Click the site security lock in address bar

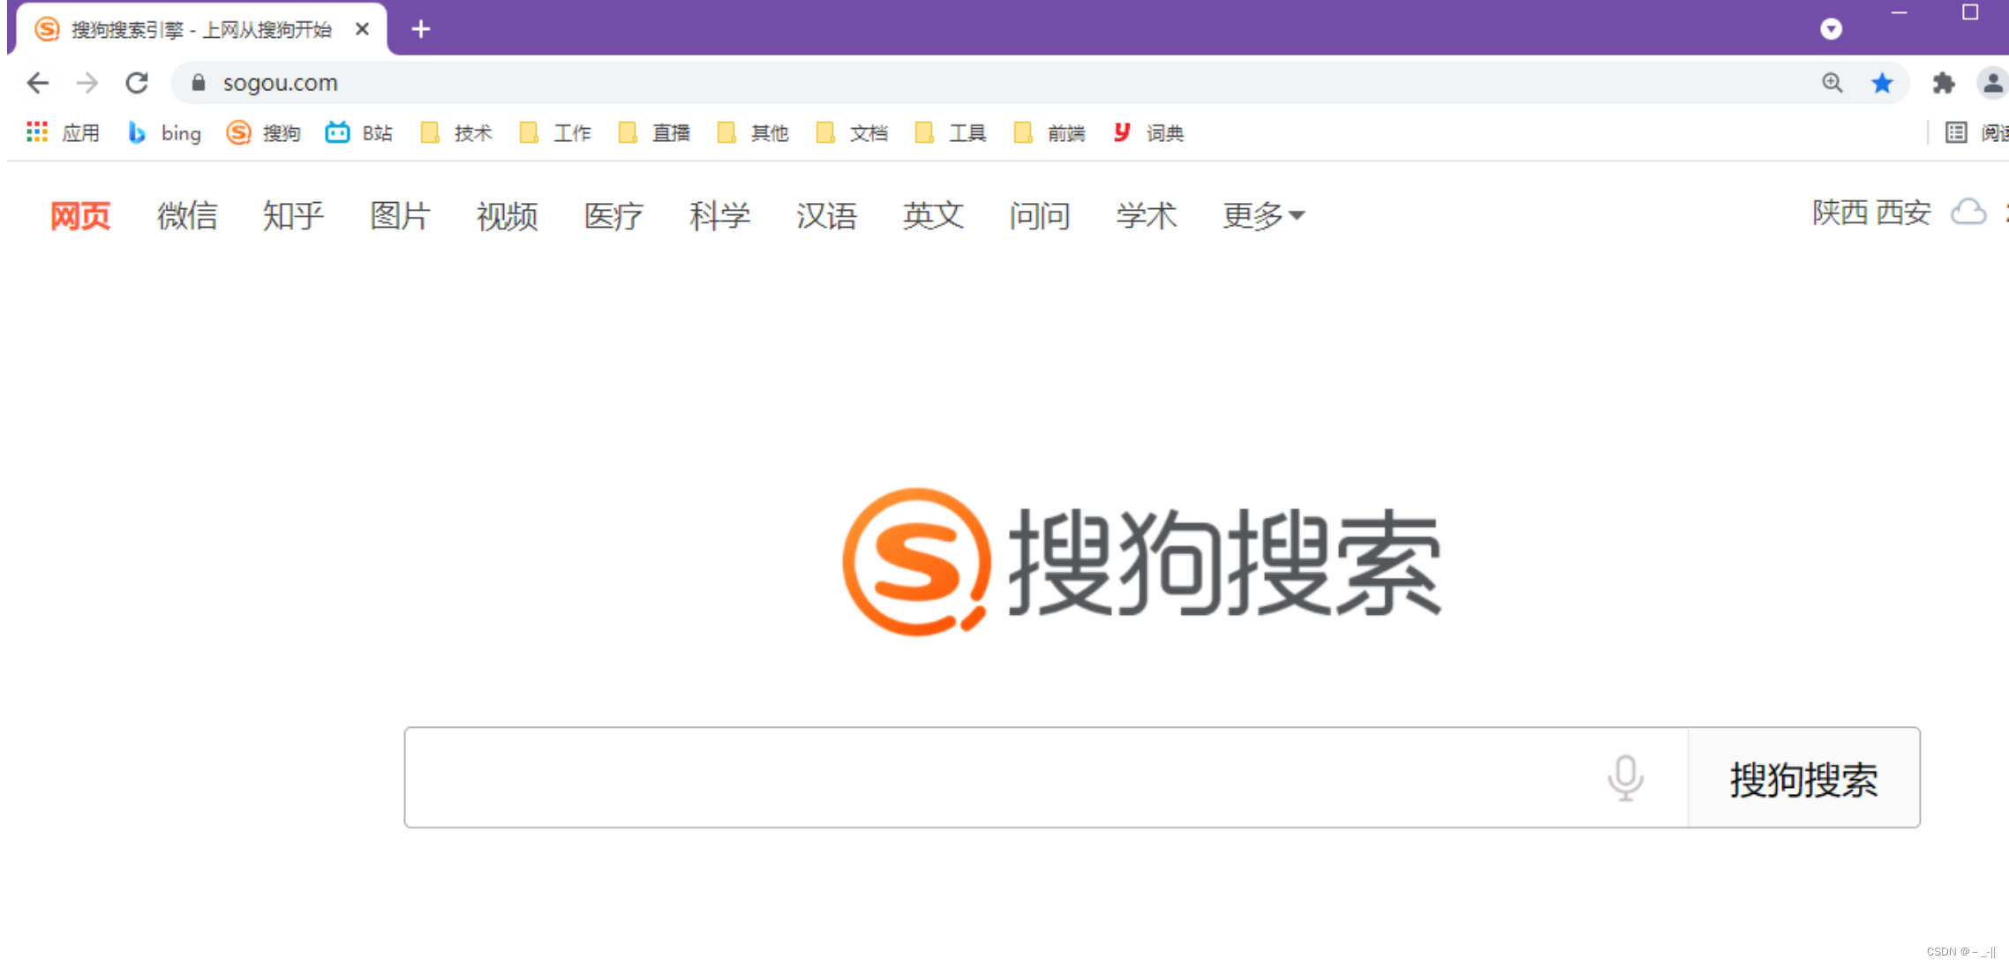coord(197,82)
